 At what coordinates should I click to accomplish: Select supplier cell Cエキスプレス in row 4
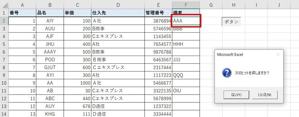tap(118, 36)
